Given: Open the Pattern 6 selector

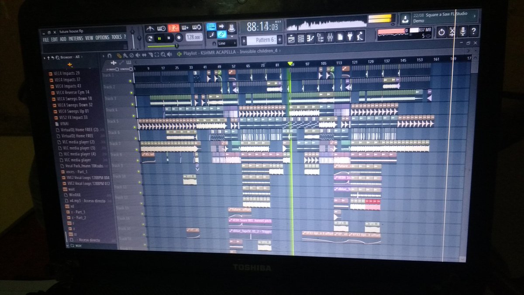Looking at the screenshot, I should 261,40.
